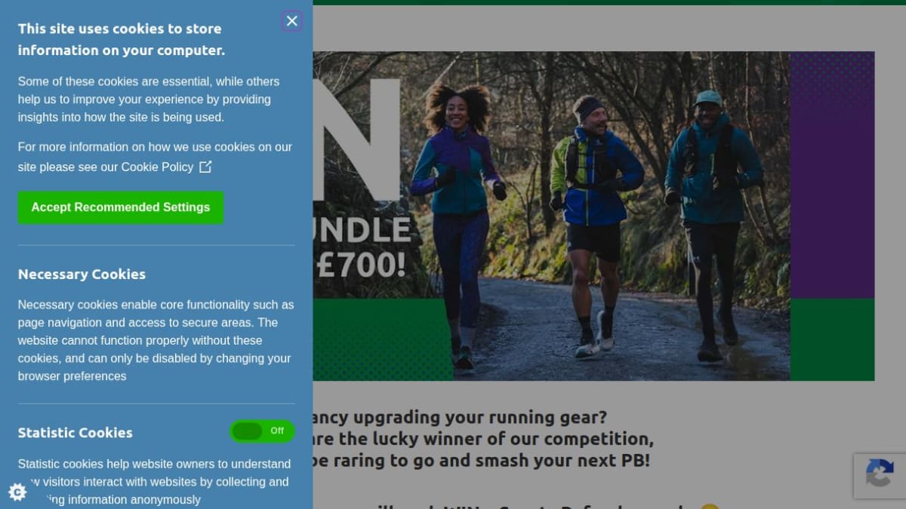This screenshot has height=509, width=906.
Task: Click the reCAPTCHA badge icon
Action: (x=880, y=475)
